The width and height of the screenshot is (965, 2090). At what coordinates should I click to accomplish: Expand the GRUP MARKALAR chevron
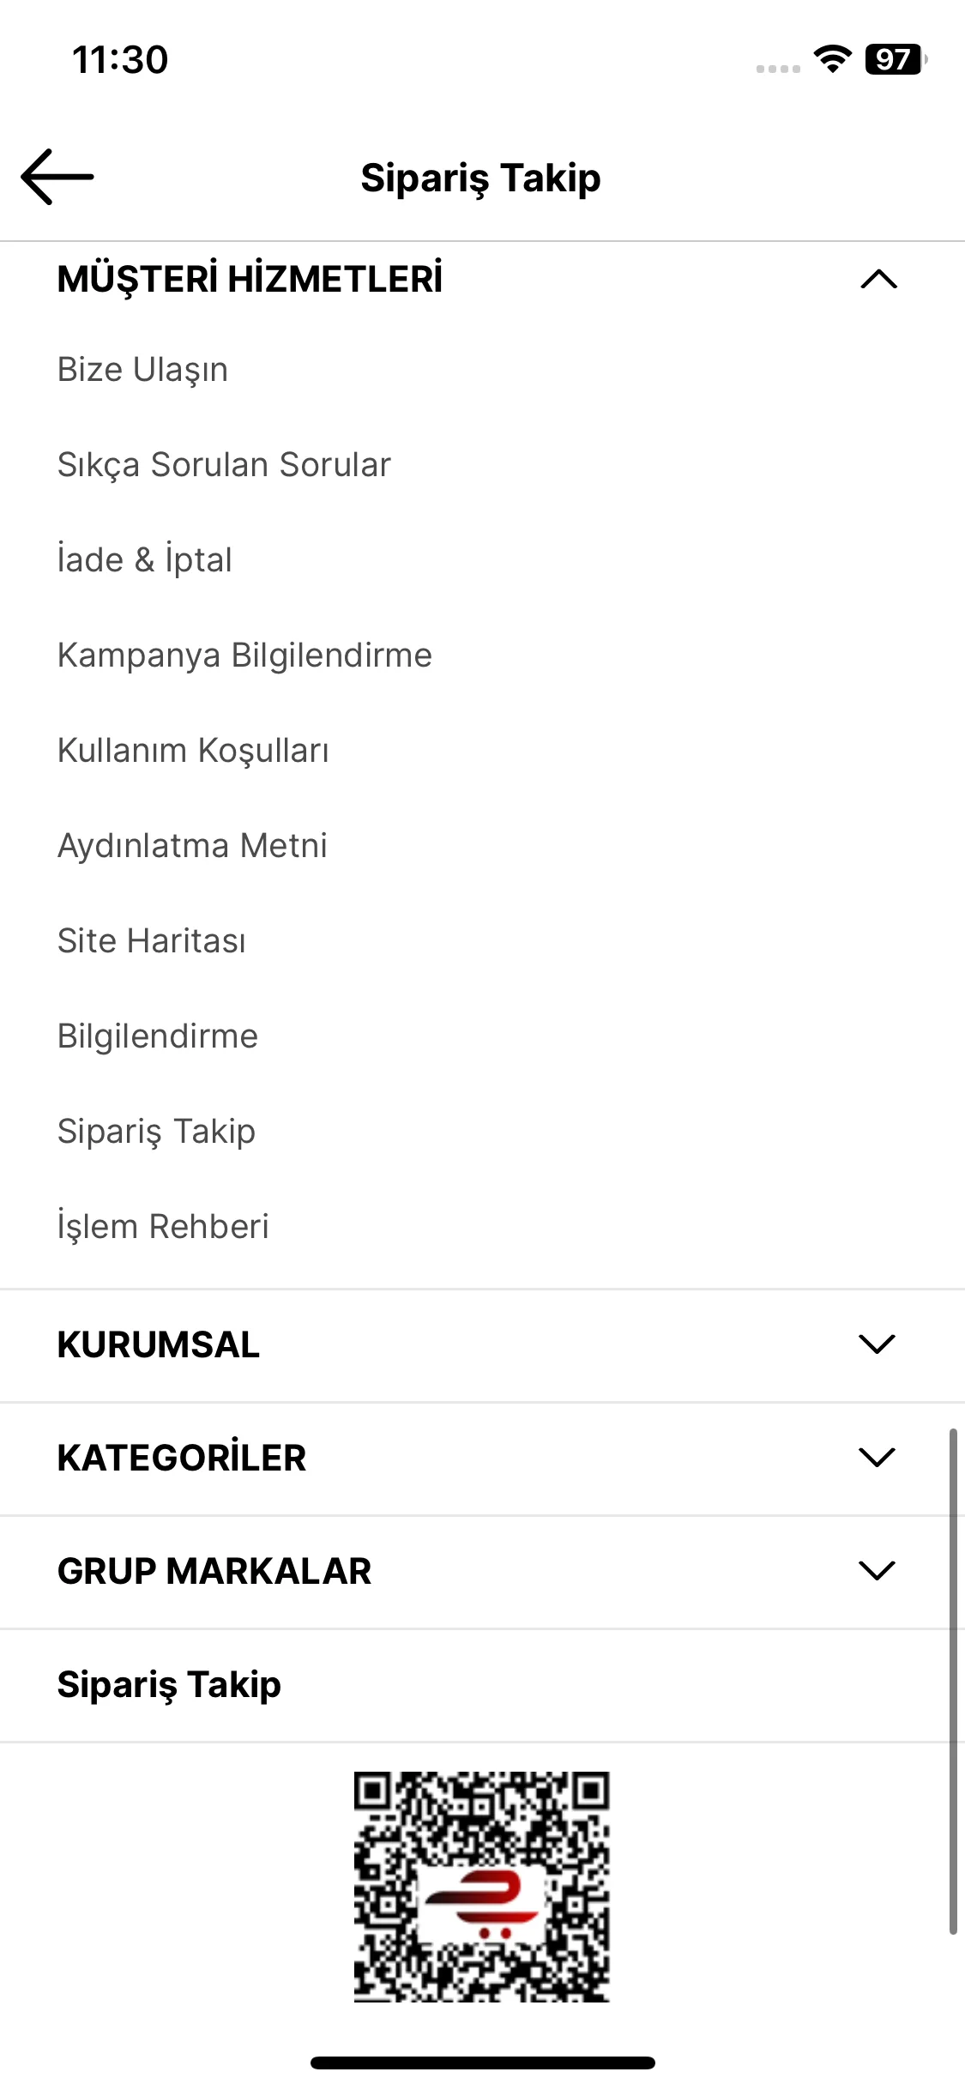877,1571
